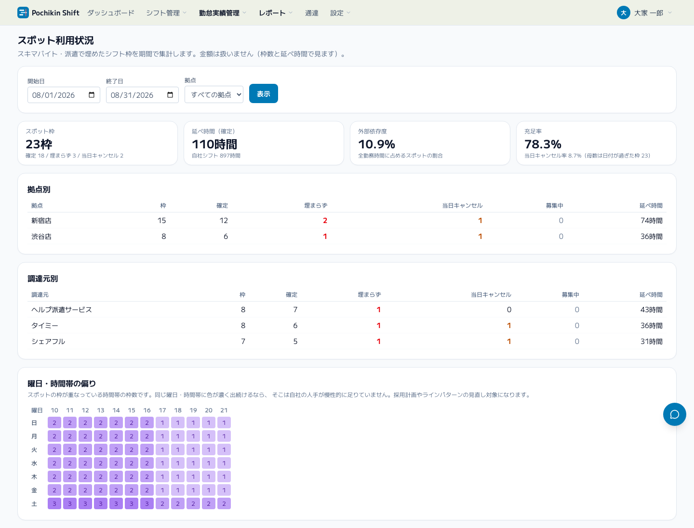Image resolution: width=694 pixels, height=528 pixels.
Task: Click the 開始日 date field
Action: click(x=64, y=95)
